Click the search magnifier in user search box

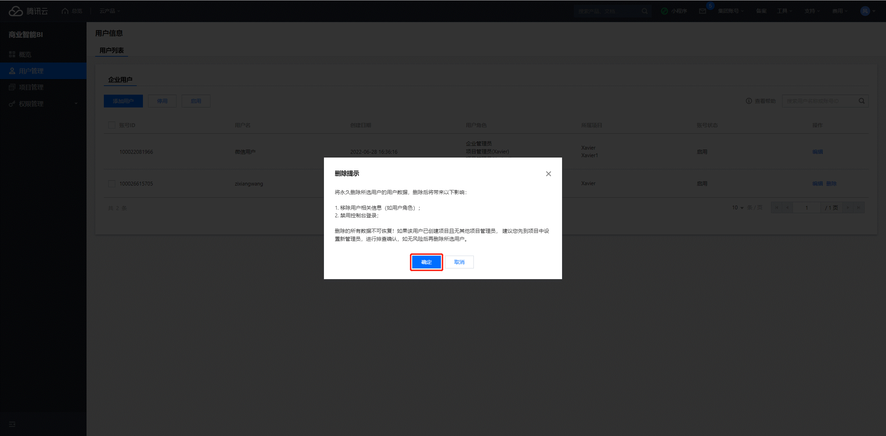click(861, 101)
